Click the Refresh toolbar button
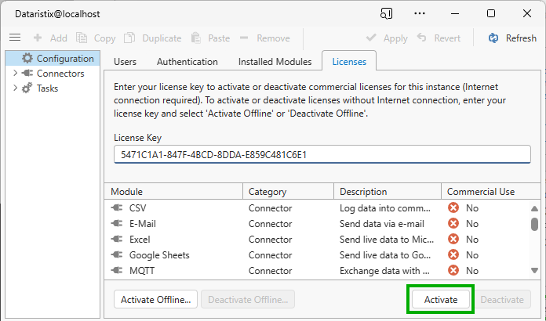This screenshot has width=546, height=321. (512, 38)
